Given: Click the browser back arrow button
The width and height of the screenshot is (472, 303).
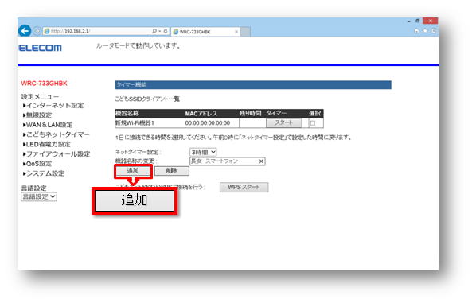Looking at the screenshot, I should [x=25, y=31].
